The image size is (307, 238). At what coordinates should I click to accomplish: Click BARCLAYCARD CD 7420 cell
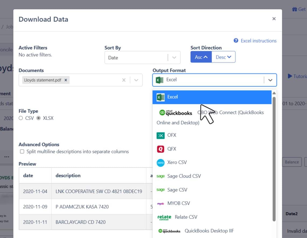(99, 222)
